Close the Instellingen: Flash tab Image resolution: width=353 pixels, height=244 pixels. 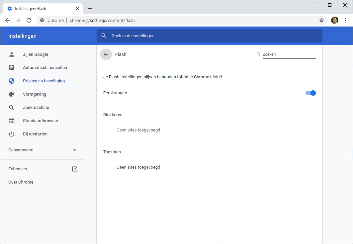[77, 9]
